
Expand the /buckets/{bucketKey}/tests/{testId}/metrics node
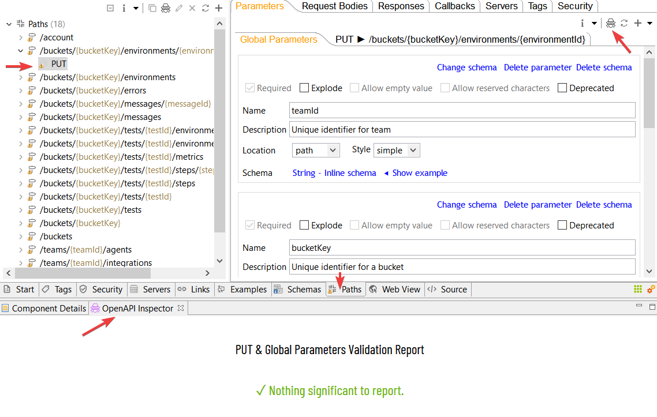point(21,157)
